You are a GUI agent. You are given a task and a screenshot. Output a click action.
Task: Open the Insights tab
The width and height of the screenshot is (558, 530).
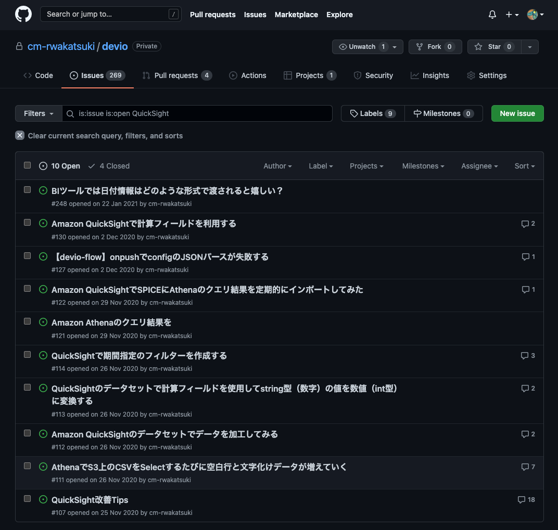pos(430,75)
